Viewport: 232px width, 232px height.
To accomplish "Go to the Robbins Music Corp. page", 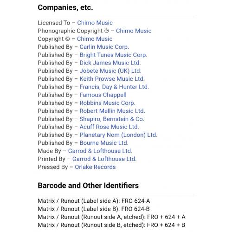I will (x=108, y=103).
